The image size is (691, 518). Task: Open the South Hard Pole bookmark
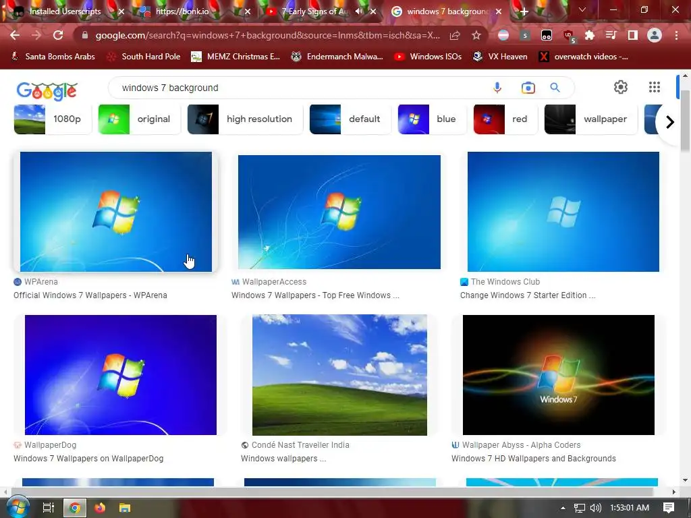pyautogui.click(x=144, y=57)
